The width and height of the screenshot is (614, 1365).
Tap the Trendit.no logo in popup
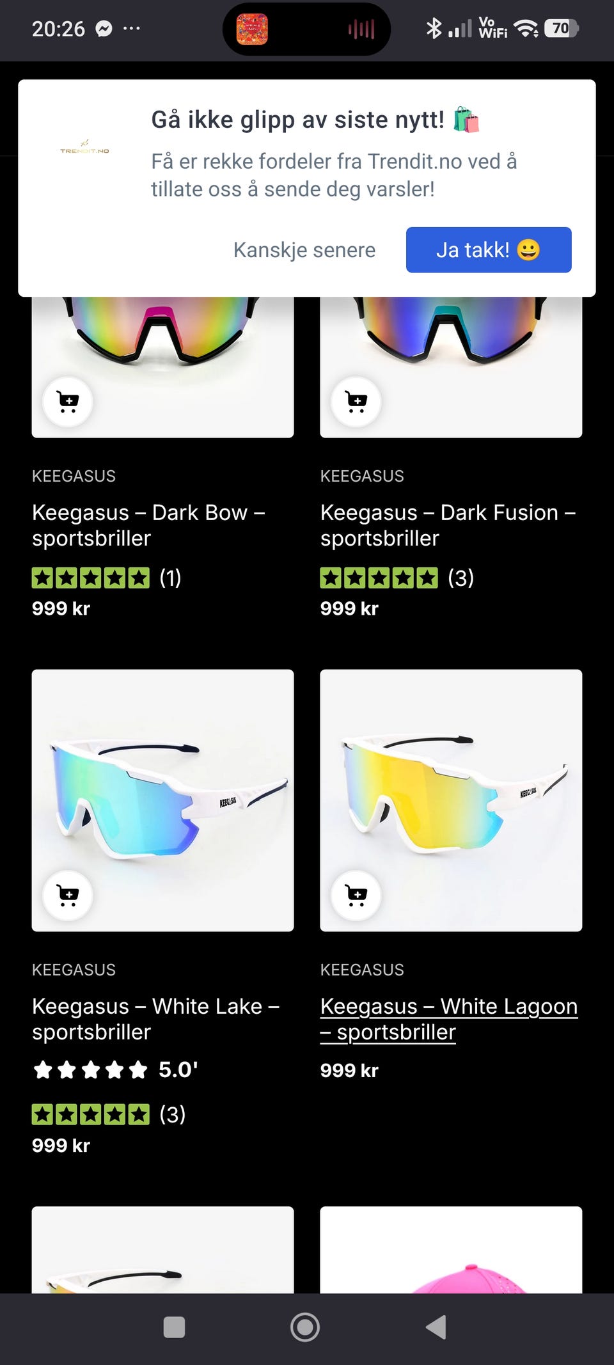click(84, 148)
